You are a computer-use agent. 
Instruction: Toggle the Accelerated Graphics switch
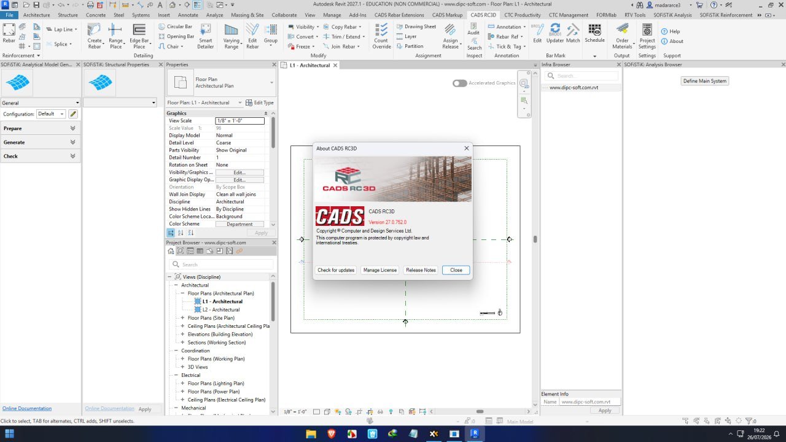pyautogui.click(x=459, y=83)
